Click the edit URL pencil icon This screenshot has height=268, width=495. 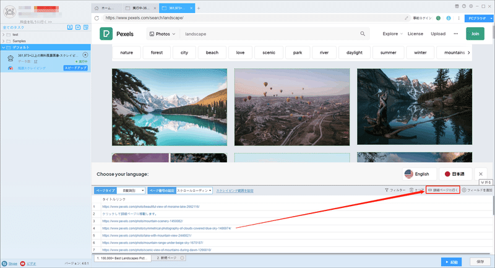click(x=407, y=18)
